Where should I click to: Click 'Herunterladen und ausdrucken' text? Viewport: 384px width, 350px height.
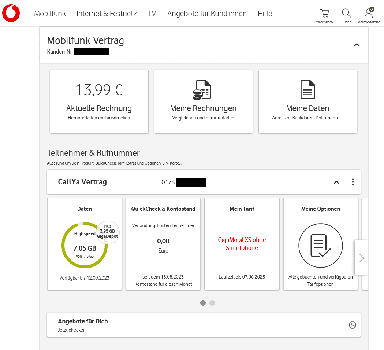(99, 118)
